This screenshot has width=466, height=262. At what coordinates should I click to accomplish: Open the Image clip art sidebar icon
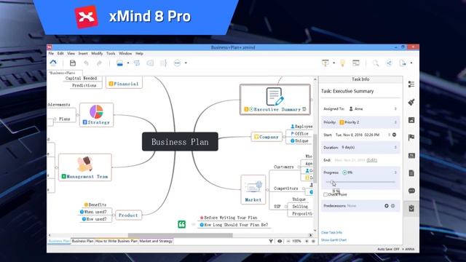point(411,120)
